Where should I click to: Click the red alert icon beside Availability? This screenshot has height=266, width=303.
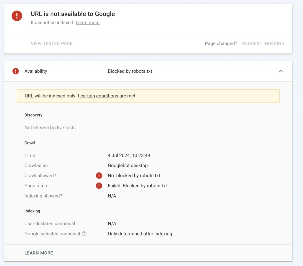[x=16, y=71]
